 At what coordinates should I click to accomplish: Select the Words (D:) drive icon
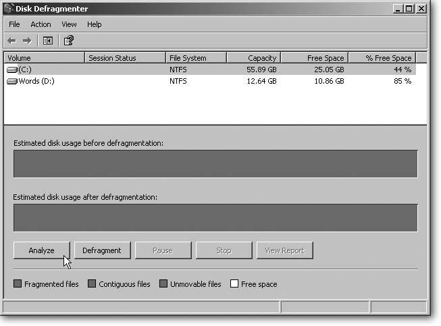(x=12, y=81)
